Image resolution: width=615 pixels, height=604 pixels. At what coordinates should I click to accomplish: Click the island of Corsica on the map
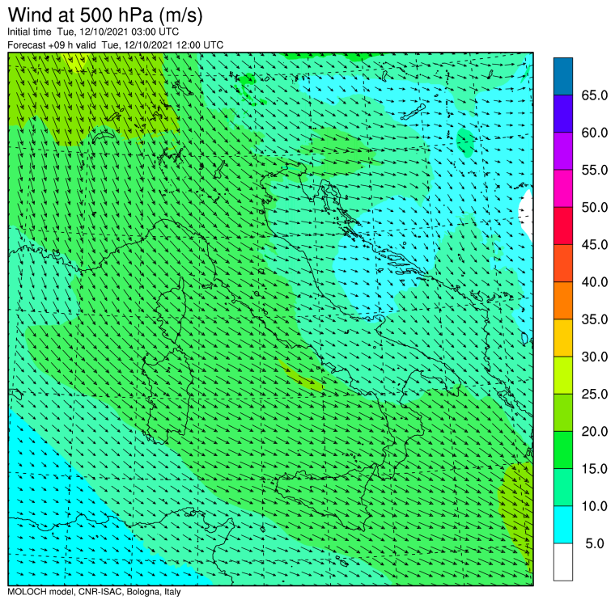(x=172, y=310)
